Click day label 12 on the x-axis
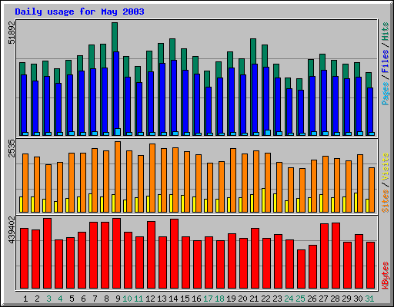This screenshot has height=307, width=394. coord(150,299)
